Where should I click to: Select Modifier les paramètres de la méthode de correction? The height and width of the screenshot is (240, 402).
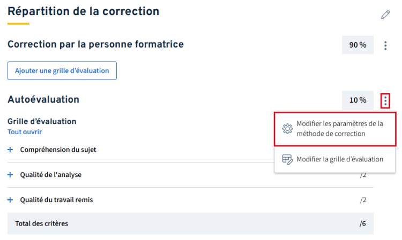pyautogui.click(x=335, y=129)
